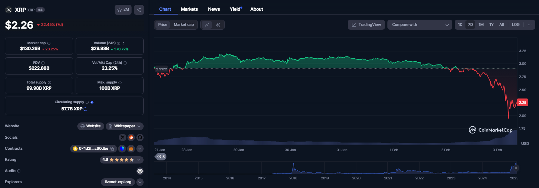Set chart range to 1D
This screenshot has height=188, width=539.
coord(460,24)
